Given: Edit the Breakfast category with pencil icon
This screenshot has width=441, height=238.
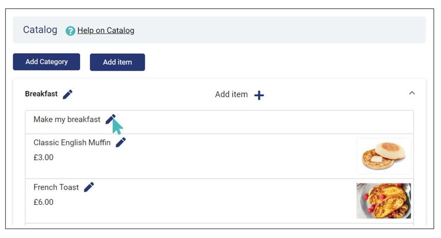Looking at the screenshot, I should pos(67,94).
